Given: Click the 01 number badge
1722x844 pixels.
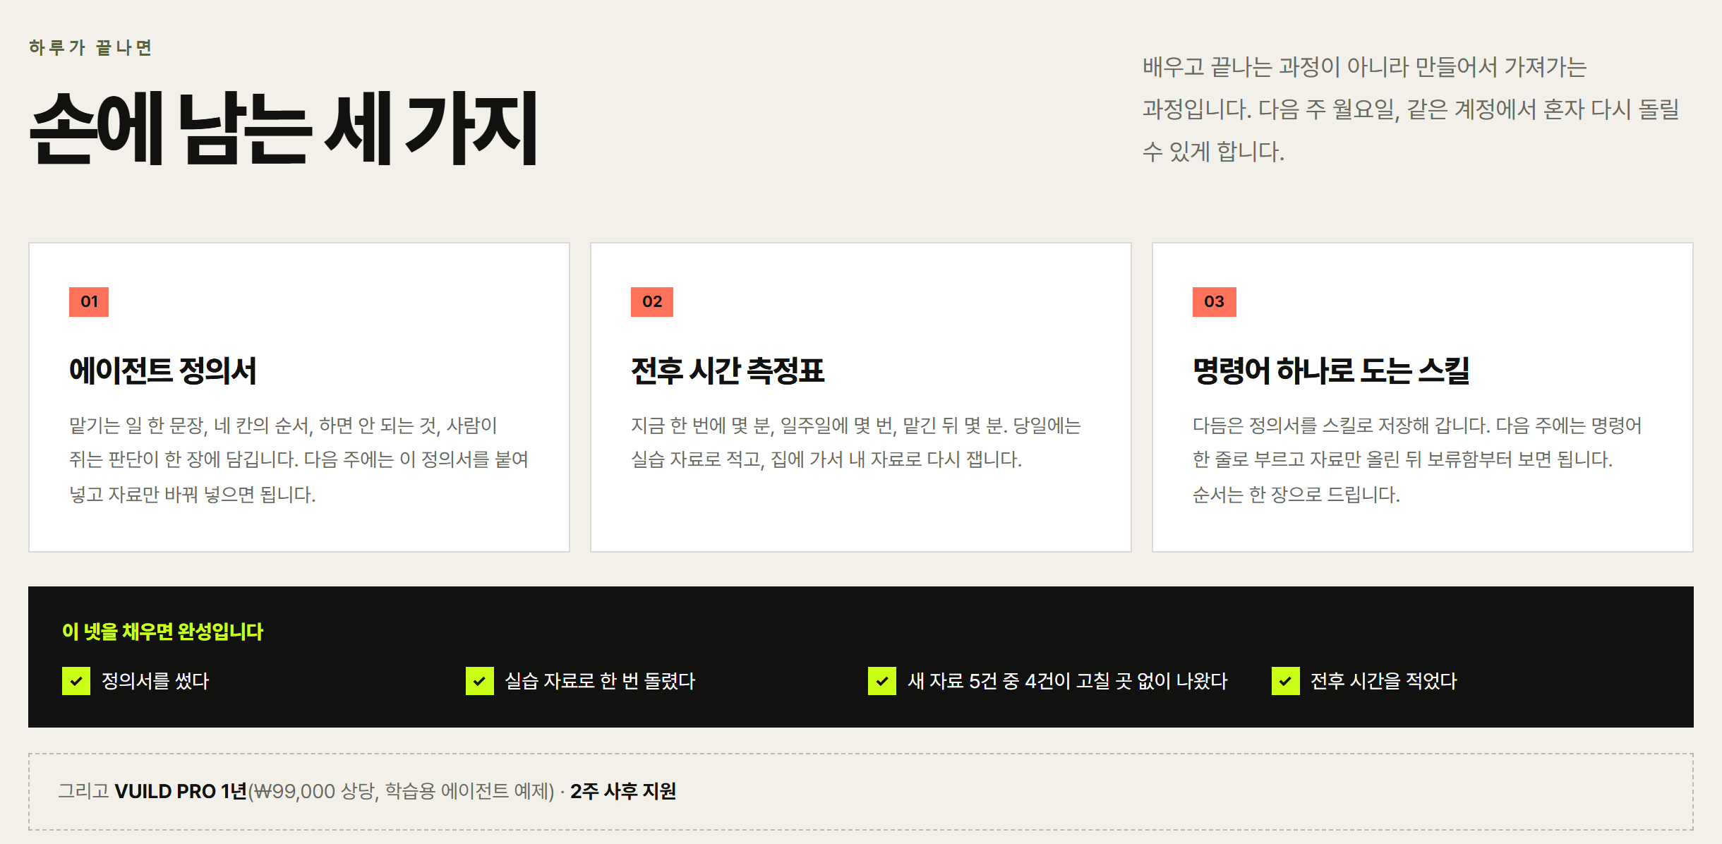Looking at the screenshot, I should point(89,302).
